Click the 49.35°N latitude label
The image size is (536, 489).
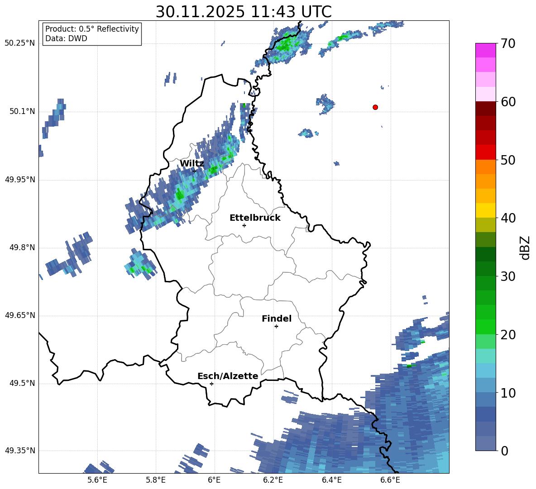tap(19, 451)
